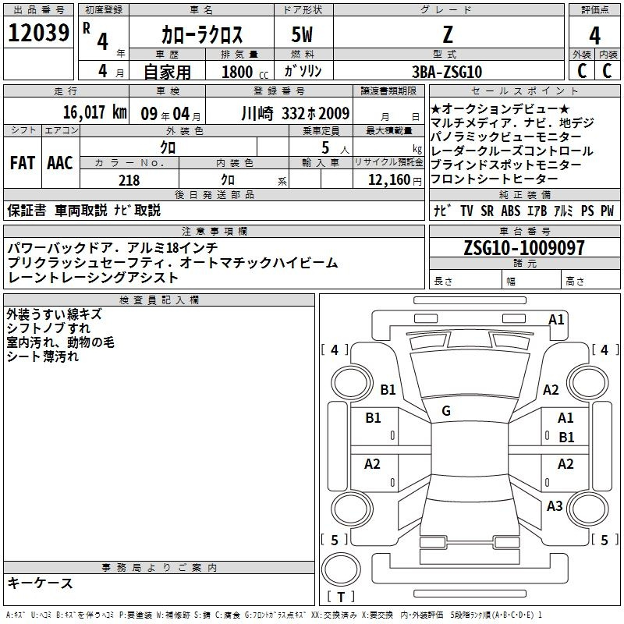Click the inspector note 室内汚れ、動物の毛
Screen dimensions: 624x624
(61, 342)
